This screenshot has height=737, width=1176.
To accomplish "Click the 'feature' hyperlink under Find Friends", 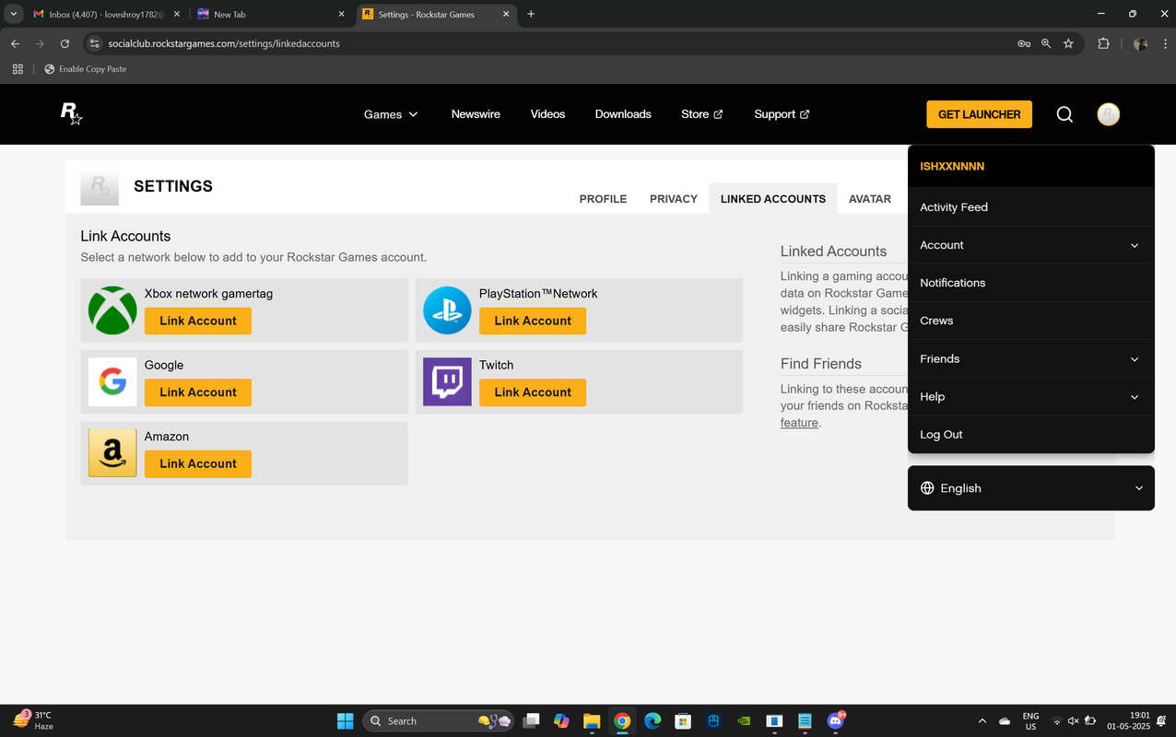I will click(x=799, y=423).
